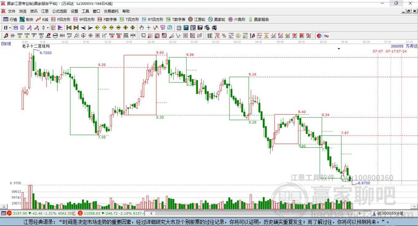Open the 板块 sectors view

coord(27,20)
